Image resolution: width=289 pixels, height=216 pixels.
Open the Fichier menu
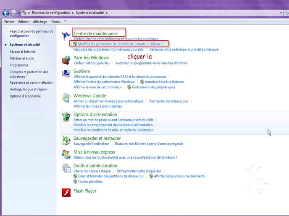tap(9, 22)
